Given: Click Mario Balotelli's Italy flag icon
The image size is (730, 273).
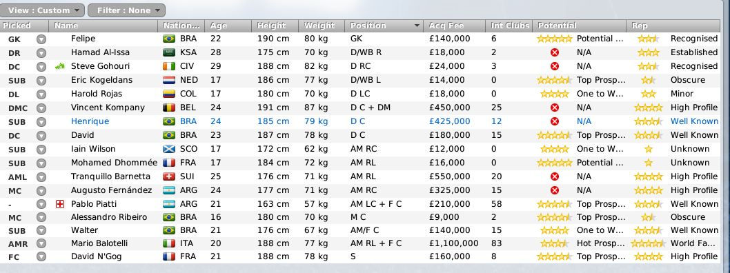Looking at the screenshot, I should point(169,243).
